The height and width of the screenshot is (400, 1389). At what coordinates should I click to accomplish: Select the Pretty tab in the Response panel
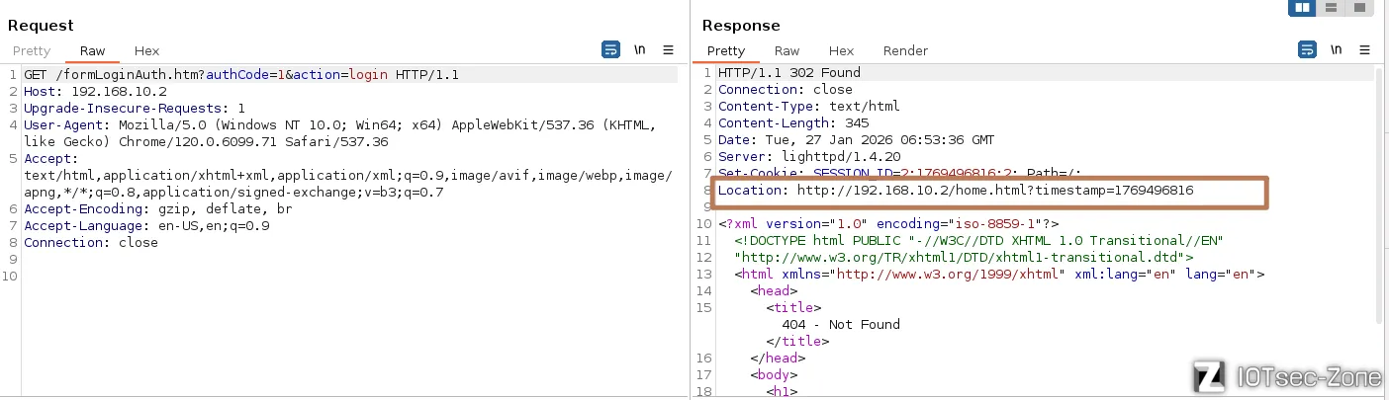click(x=726, y=50)
